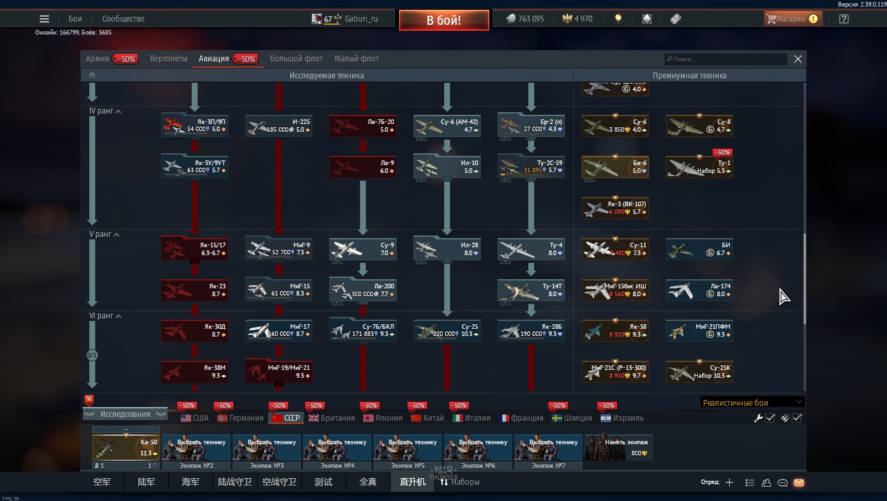Open the Малый флот tab
This screenshot has width=887, height=501.
click(357, 59)
